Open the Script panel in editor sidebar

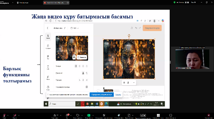pos(48,47)
